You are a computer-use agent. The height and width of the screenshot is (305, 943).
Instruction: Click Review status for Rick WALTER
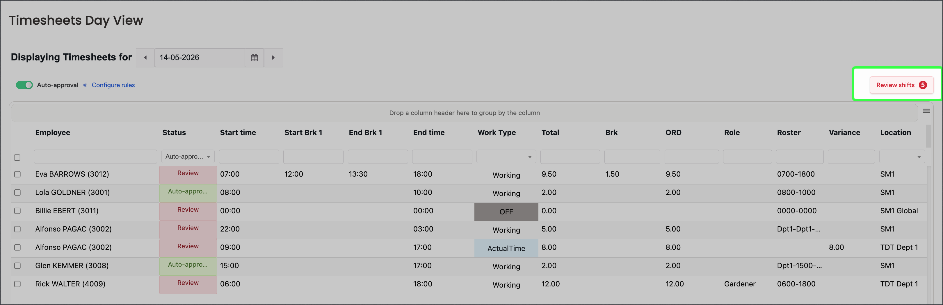pyautogui.click(x=188, y=284)
